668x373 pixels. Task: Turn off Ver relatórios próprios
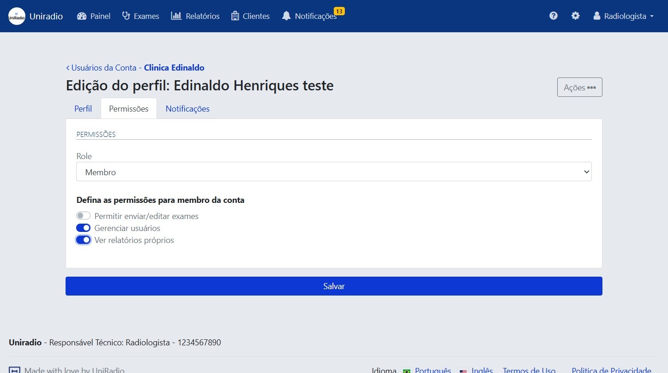pos(83,240)
